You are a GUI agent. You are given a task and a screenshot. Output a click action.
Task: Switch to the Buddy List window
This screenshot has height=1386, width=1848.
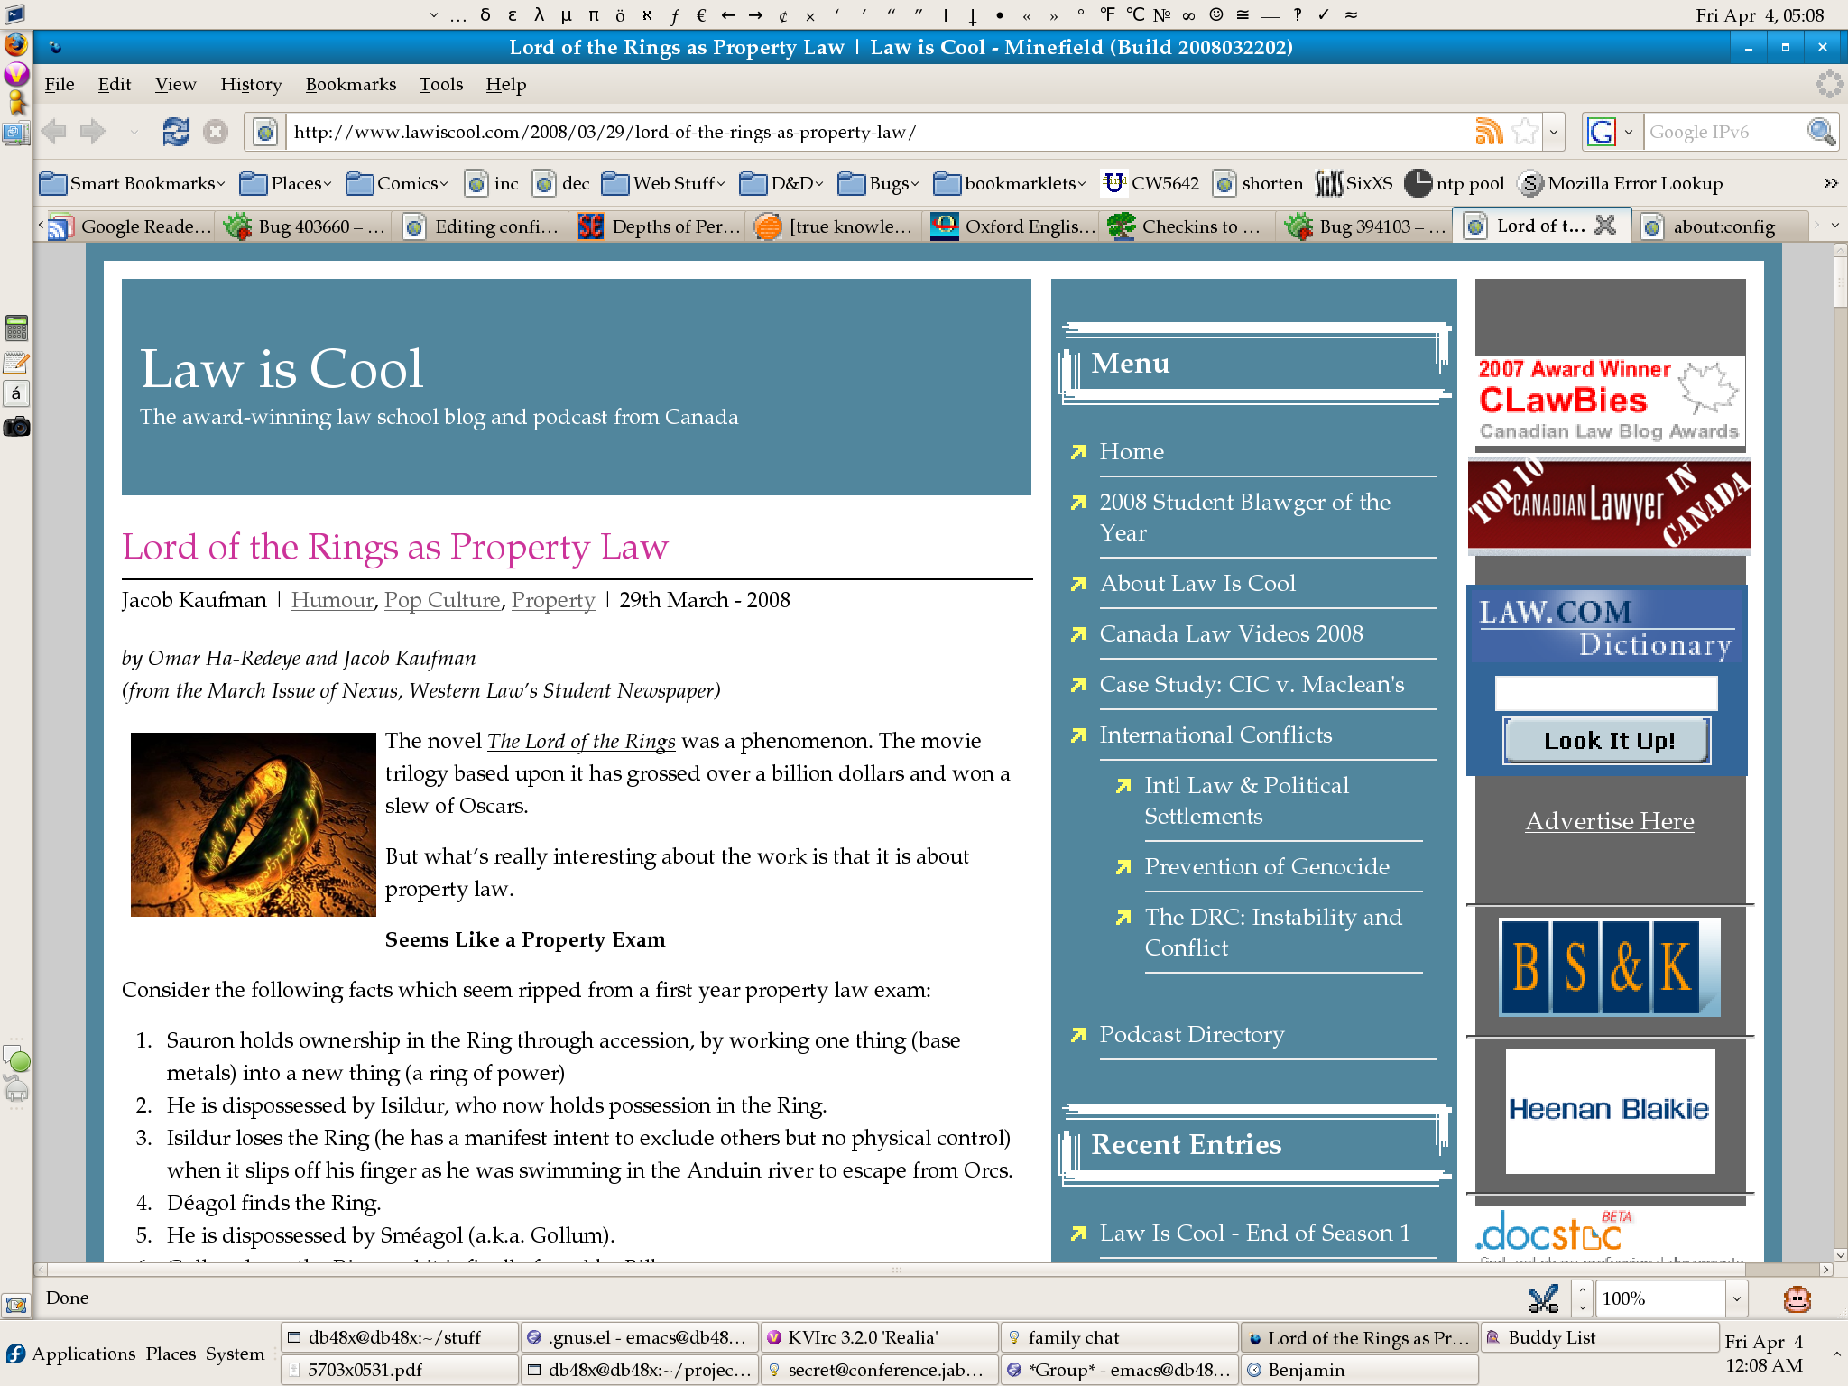click(1601, 1337)
